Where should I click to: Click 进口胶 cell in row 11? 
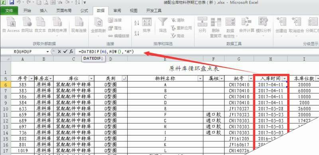(214, 114)
